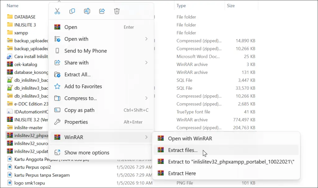318x188 pixels.
Task: Sort files by the Name column header
Action: pyautogui.click(x=12, y=6)
